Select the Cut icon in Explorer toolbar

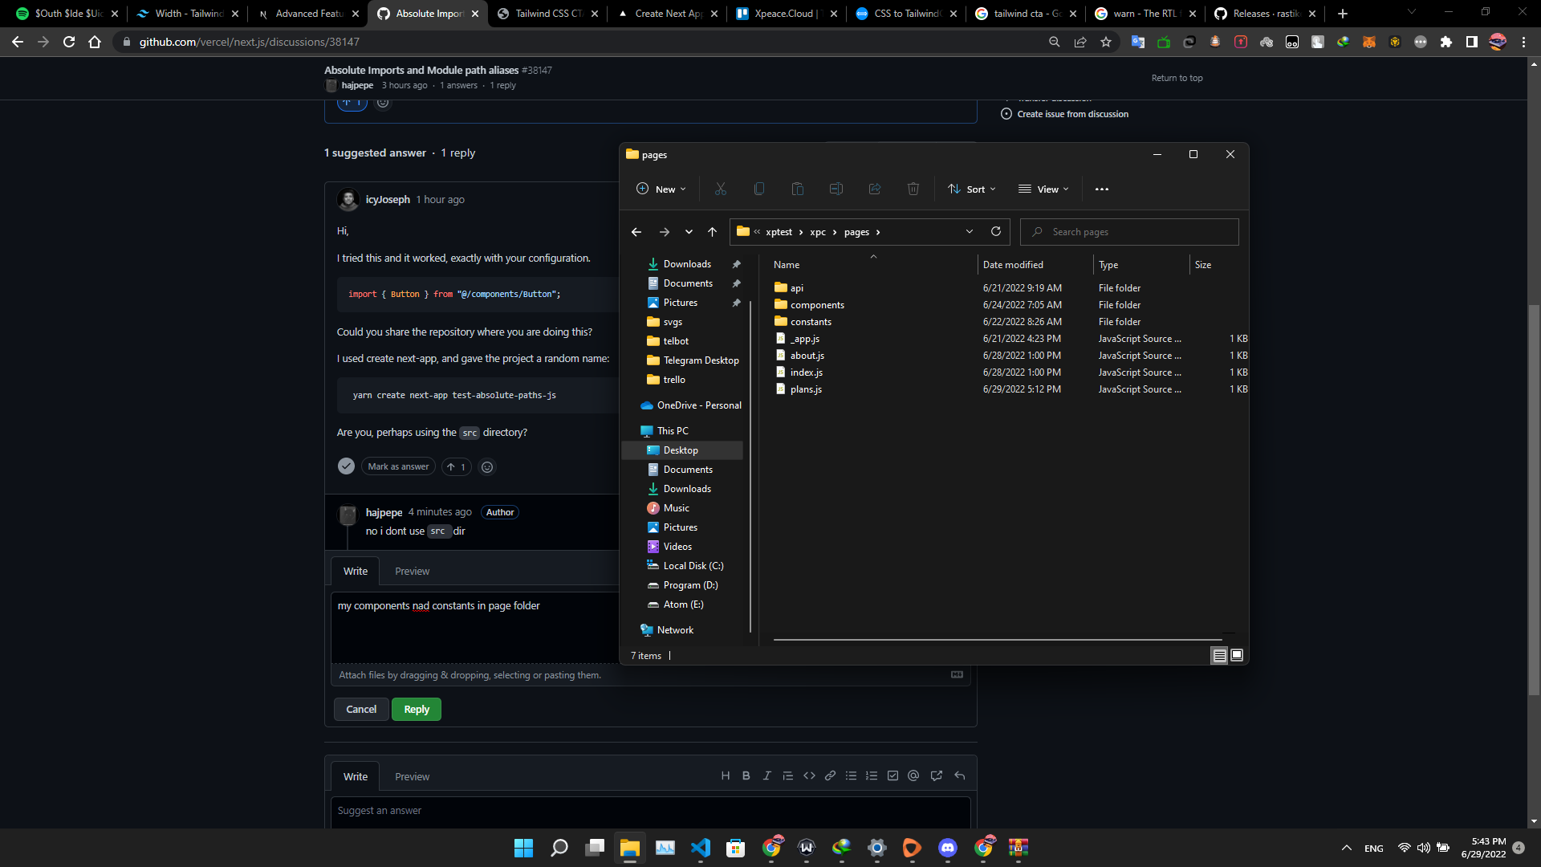pyautogui.click(x=720, y=189)
